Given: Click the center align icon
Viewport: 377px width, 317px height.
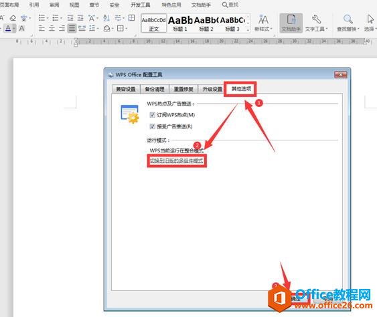Looking at the screenshot, I should (52, 28).
